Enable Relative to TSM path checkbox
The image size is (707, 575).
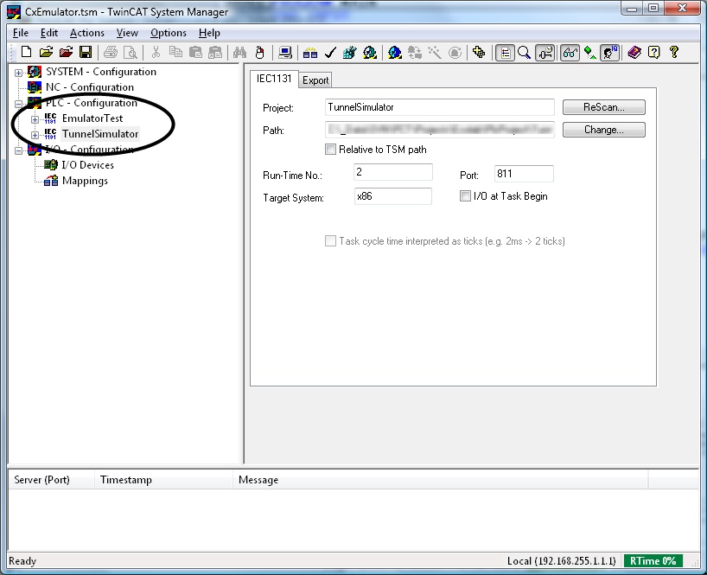[330, 150]
